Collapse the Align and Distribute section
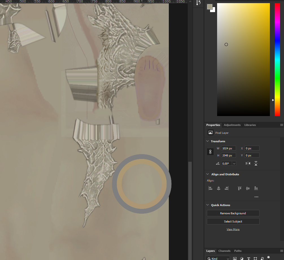Image resolution: width=284 pixels, height=260 pixels. [x=207, y=174]
